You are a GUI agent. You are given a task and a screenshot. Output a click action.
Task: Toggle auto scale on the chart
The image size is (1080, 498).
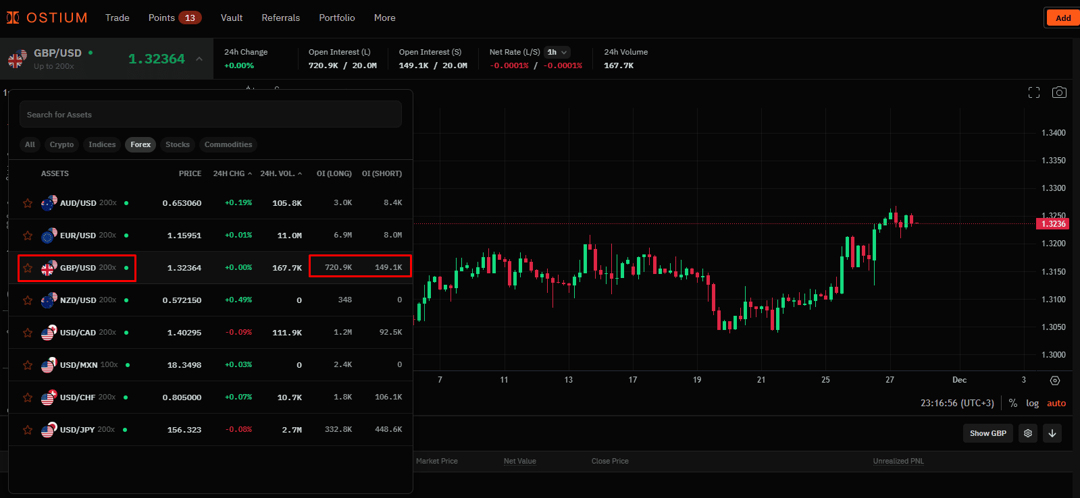1056,403
